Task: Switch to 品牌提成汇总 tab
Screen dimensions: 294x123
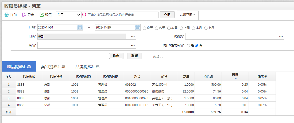Action: coord(87,67)
